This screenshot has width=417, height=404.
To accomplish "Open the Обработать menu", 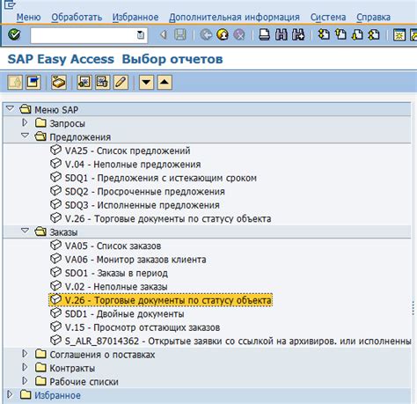I will pyautogui.click(x=77, y=17).
